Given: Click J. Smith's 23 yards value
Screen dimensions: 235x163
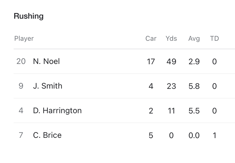Looking at the screenshot, I should click(171, 86).
